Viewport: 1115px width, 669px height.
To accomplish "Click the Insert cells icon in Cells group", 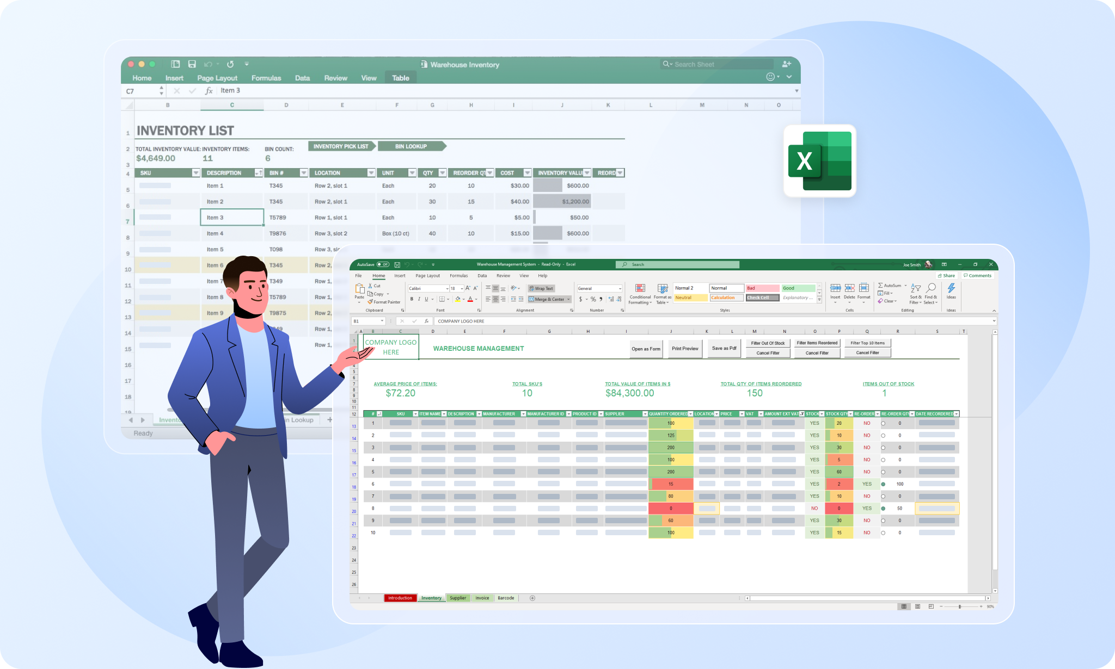I will pos(835,288).
